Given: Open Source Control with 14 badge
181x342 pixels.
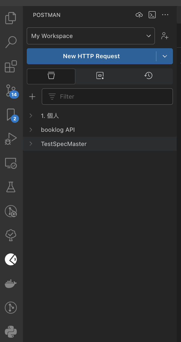Looking at the screenshot, I should click(x=11, y=90).
